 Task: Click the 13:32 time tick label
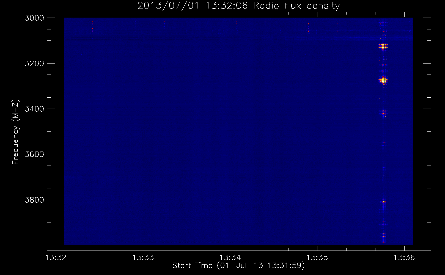pos(56,258)
